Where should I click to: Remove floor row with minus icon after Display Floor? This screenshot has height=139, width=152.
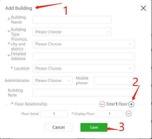pos(129,114)
